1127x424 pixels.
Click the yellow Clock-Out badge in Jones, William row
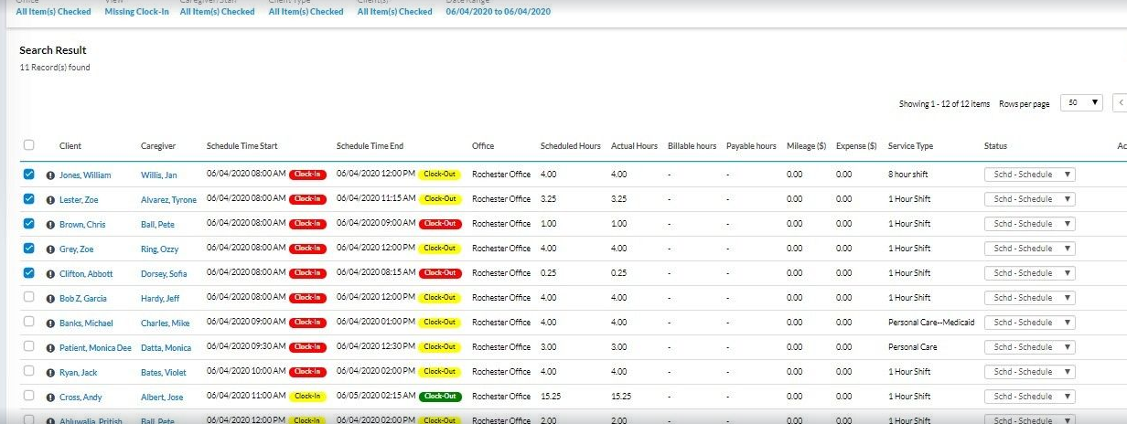click(440, 175)
